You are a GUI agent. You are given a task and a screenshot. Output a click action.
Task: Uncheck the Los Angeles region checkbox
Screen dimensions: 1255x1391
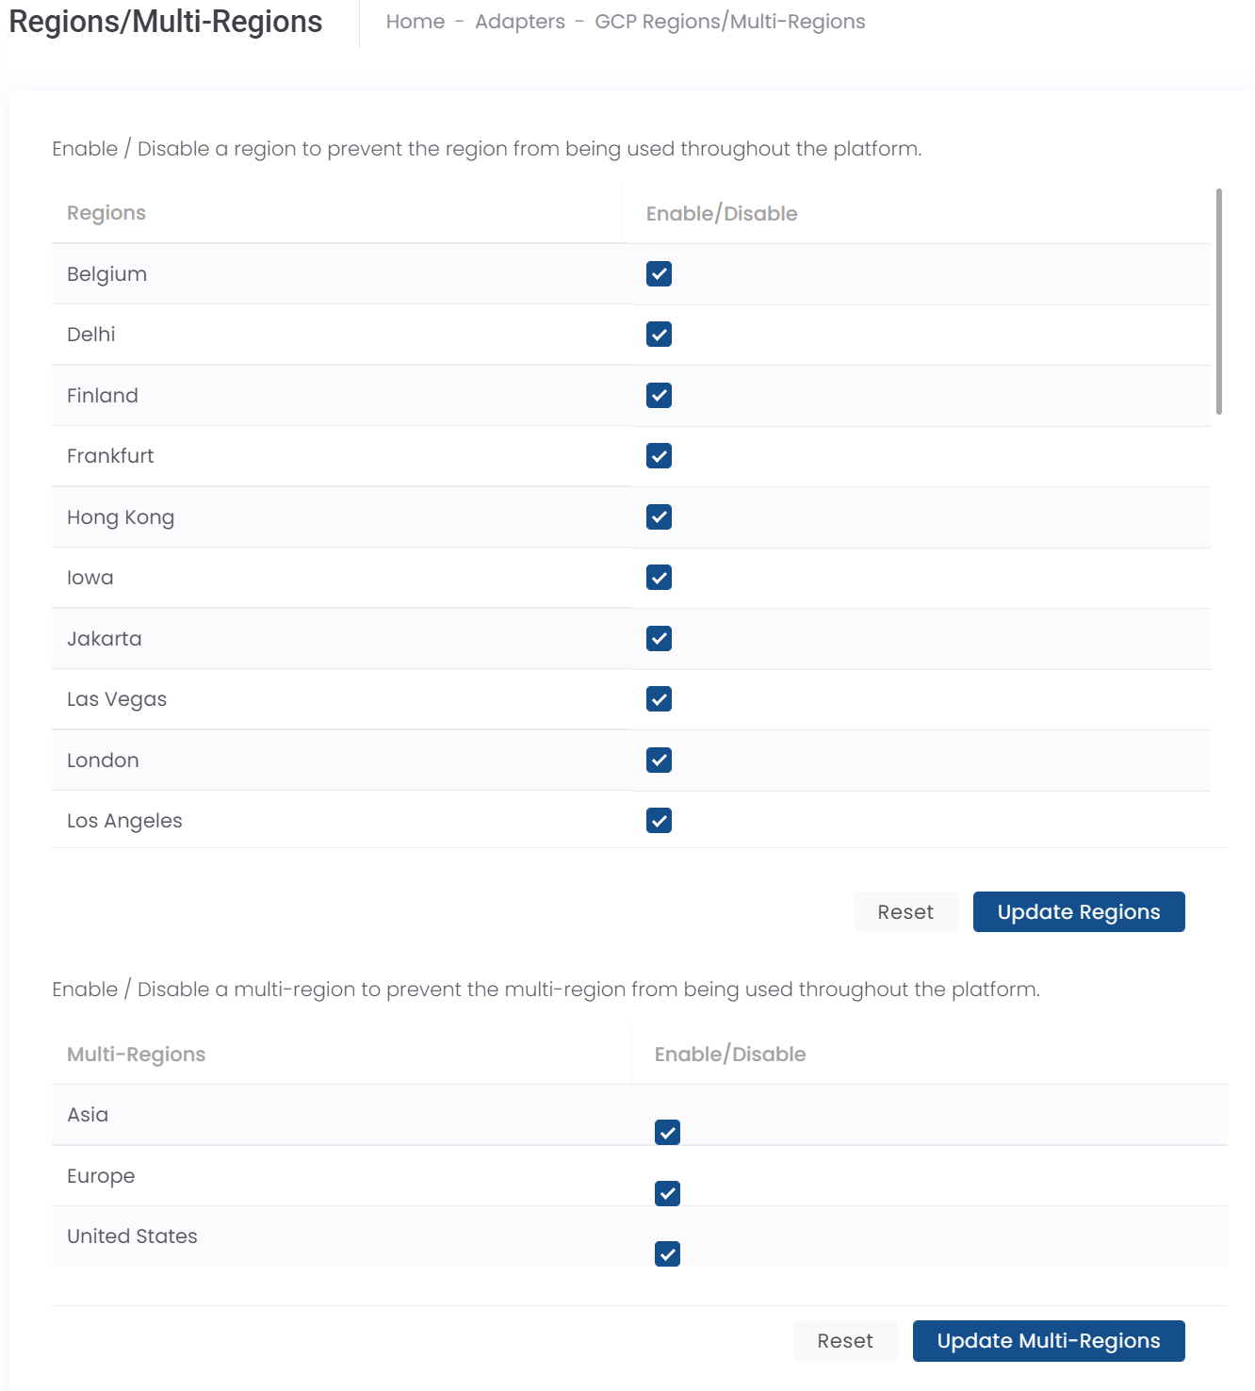[x=659, y=821]
